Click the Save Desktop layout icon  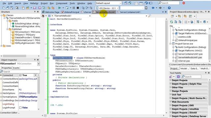[126, 3]
